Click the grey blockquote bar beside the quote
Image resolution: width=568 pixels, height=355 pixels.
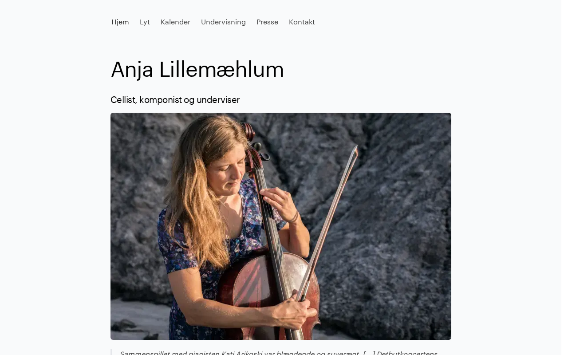(x=111, y=352)
